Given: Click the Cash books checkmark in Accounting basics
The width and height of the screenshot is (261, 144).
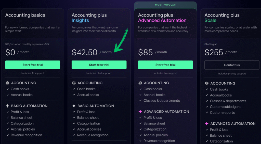Looking at the screenshot, I should click(x=7, y=89).
